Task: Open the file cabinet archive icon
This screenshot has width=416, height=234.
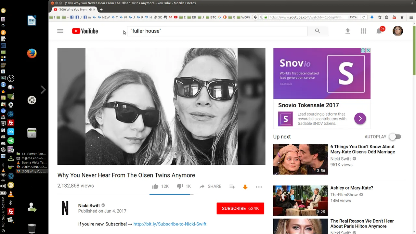Action: click(32, 133)
